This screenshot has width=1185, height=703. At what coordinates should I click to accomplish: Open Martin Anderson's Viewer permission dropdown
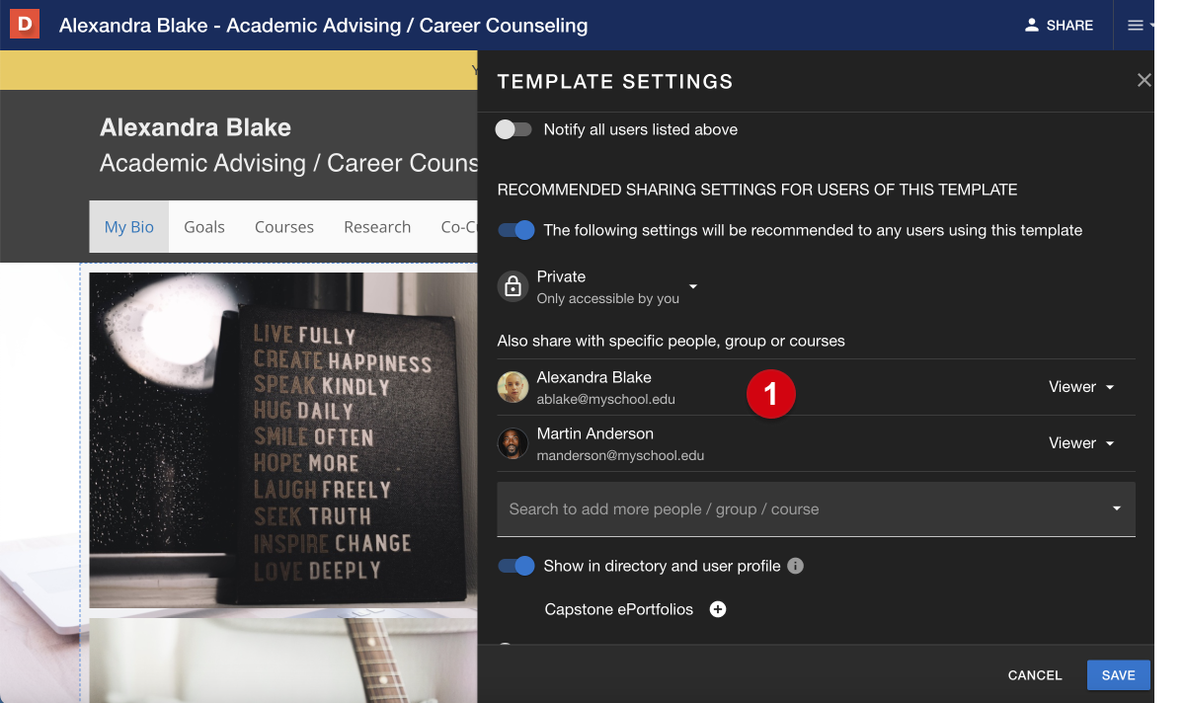[1081, 443]
